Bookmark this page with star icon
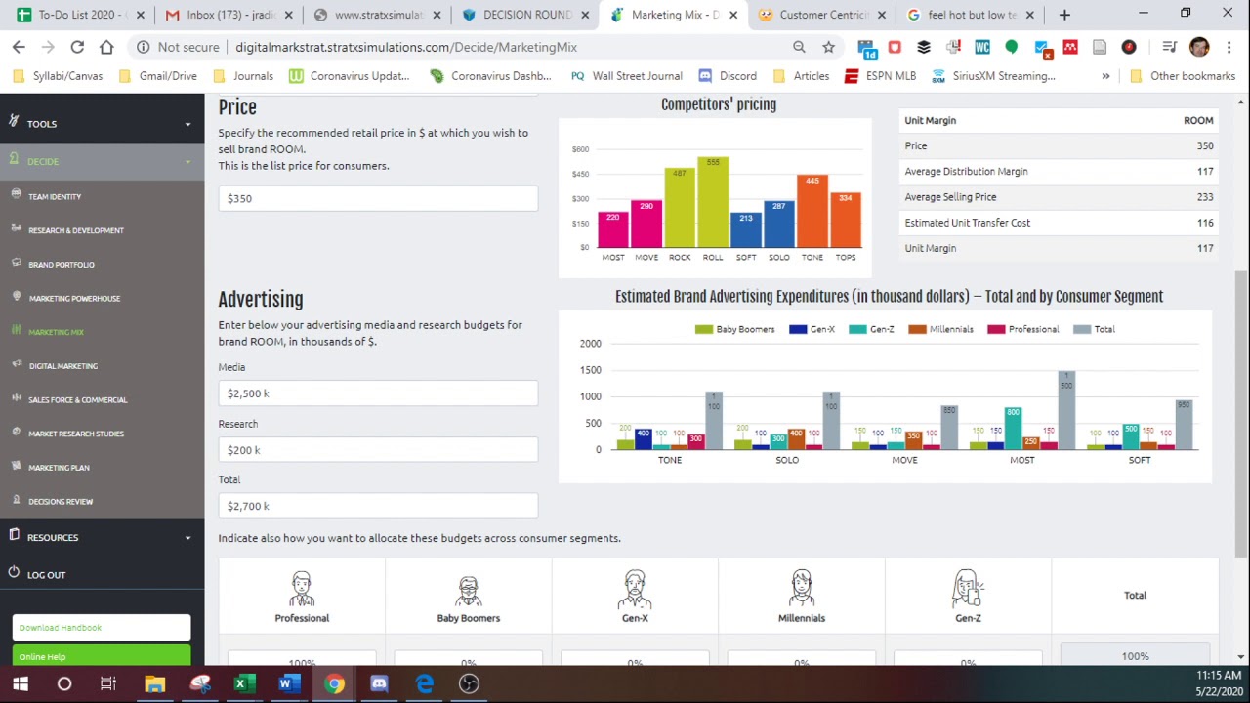 pyautogui.click(x=828, y=47)
